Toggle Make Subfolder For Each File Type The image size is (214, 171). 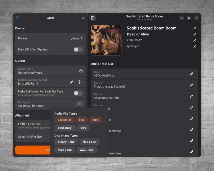[x=78, y=93]
